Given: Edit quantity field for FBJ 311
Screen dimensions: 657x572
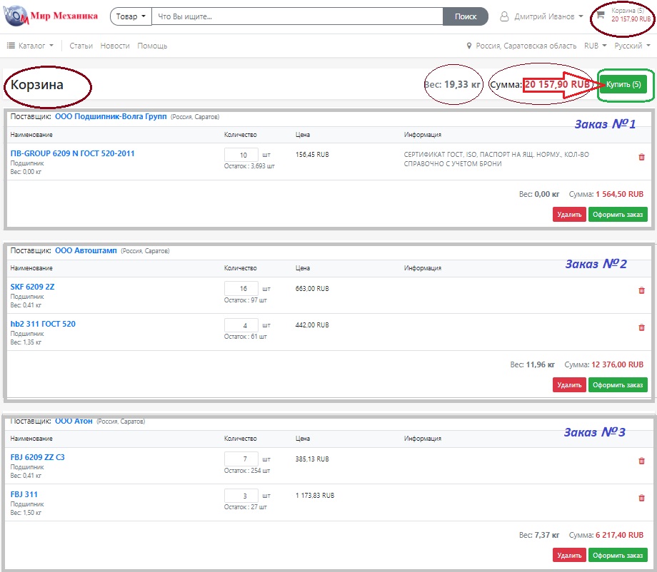Looking at the screenshot, I should [x=241, y=496].
